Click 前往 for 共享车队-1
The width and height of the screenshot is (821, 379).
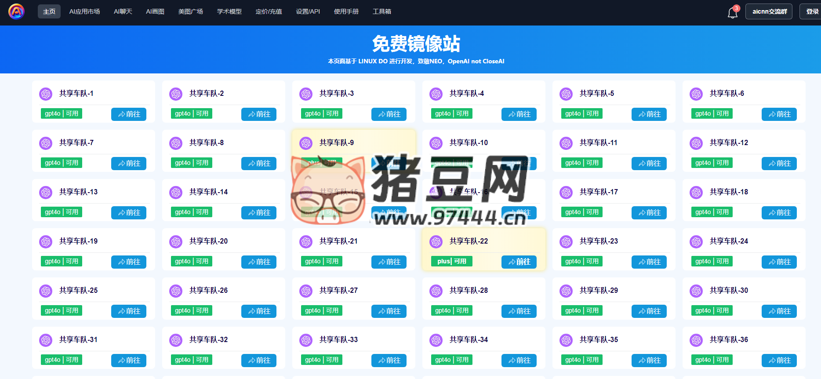click(129, 114)
